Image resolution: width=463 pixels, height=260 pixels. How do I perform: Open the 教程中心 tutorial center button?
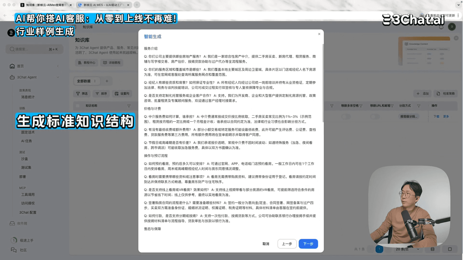click(x=87, y=63)
